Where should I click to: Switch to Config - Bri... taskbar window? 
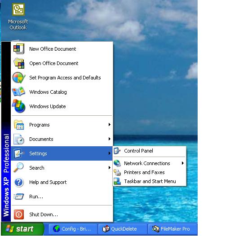pos(73,229)
